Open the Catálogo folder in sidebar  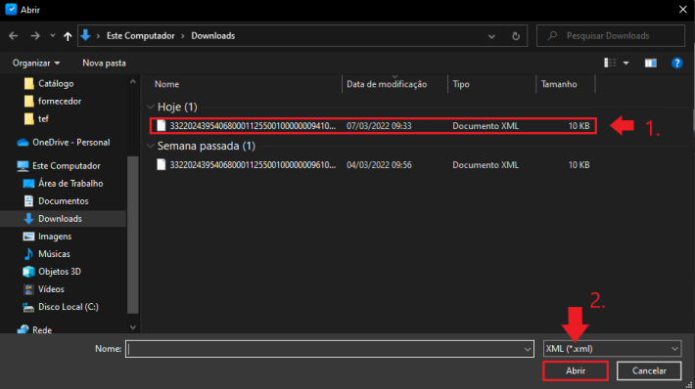point(56,83)
